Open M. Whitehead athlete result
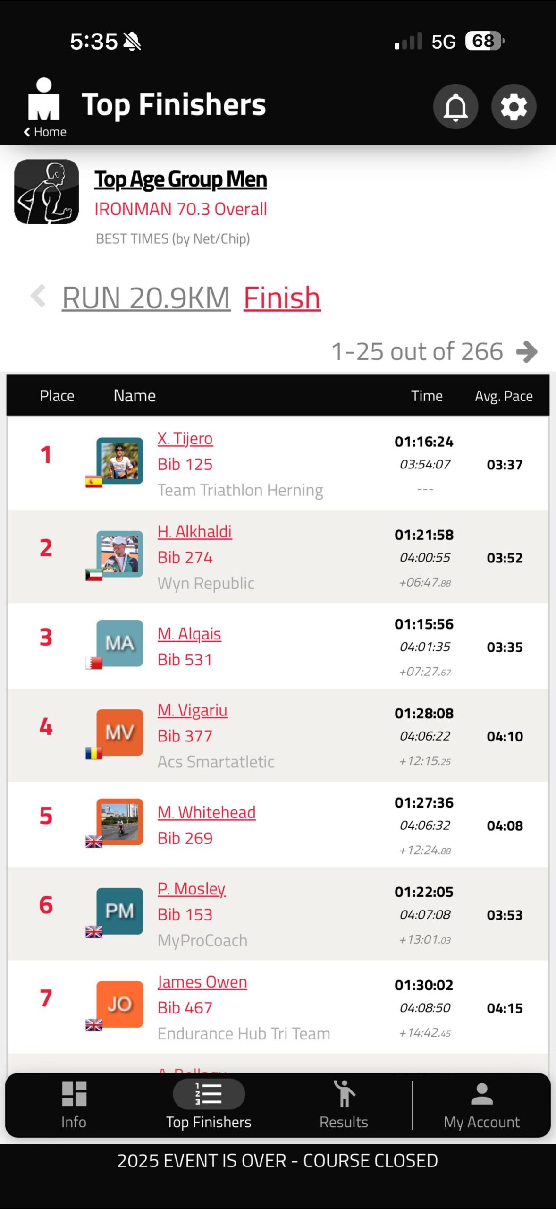The width and height of the screenshot is (556, 1209). coord(206,812)
